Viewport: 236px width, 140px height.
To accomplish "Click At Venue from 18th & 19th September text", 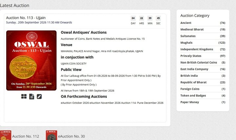I will pyautogui.click(x=88, y=91).
